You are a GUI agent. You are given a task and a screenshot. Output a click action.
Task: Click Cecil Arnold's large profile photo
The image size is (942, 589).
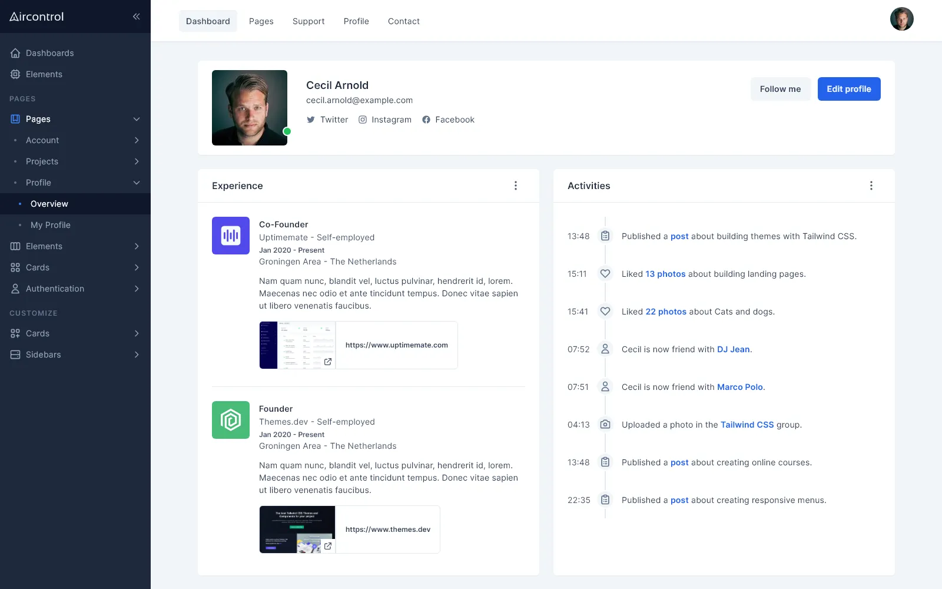click(250, 108)
